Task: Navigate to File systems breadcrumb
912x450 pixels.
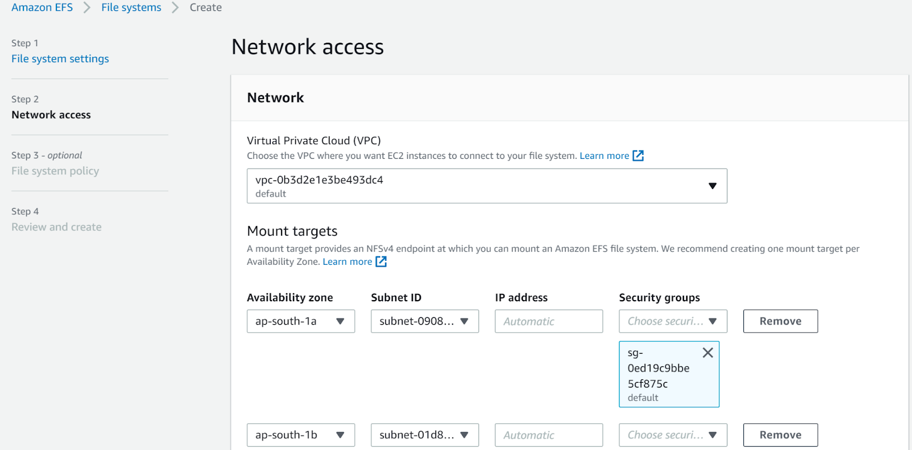Action: [x=131, y=7]
